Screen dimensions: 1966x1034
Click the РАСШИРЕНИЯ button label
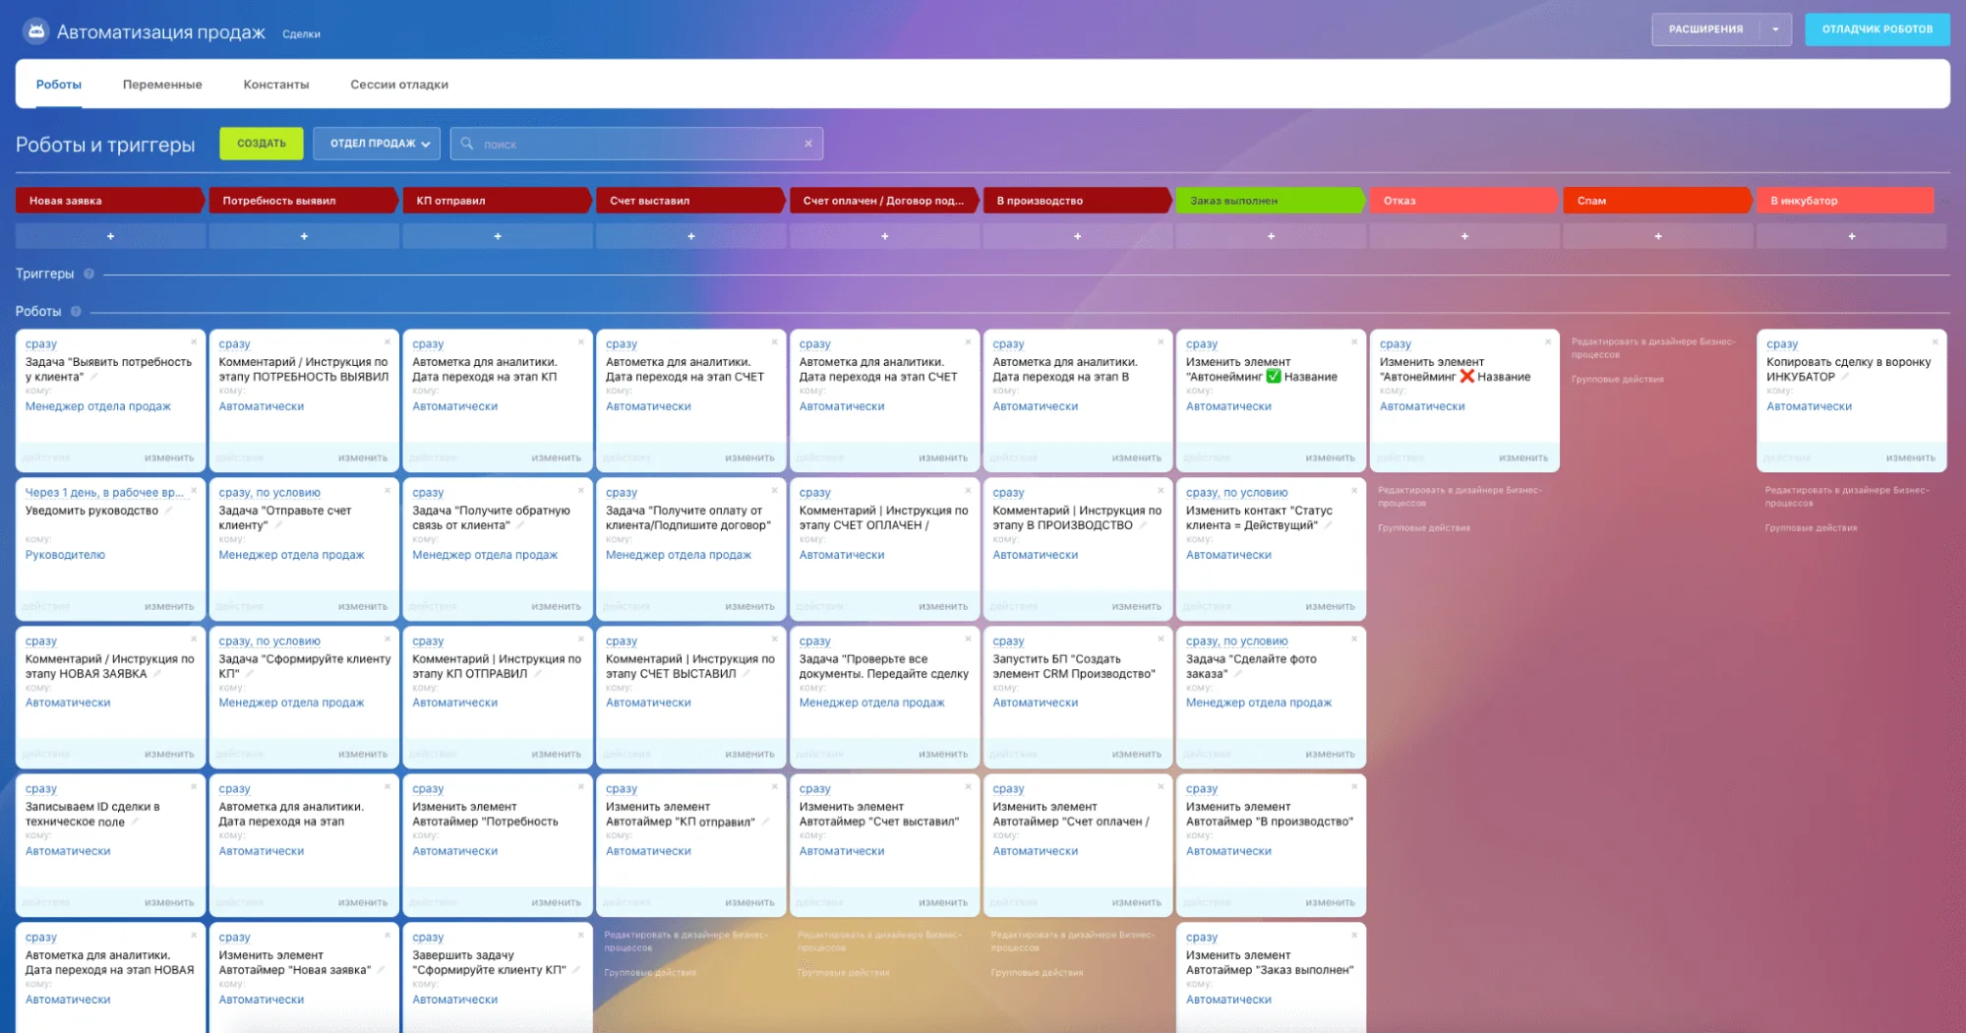(1705, 30)
